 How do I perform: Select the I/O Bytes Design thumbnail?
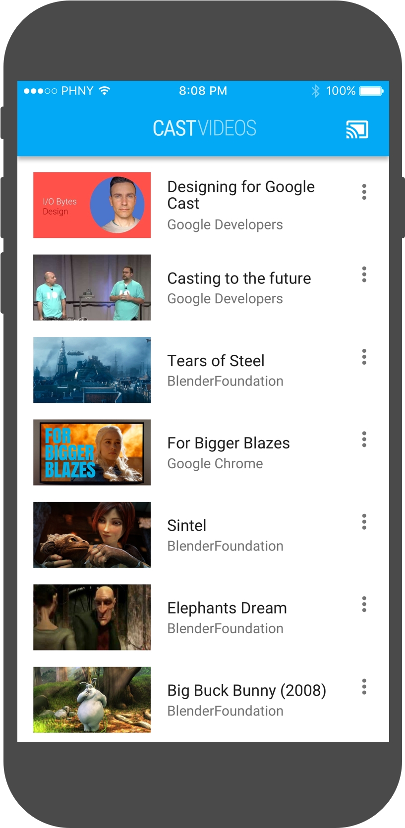92,205
